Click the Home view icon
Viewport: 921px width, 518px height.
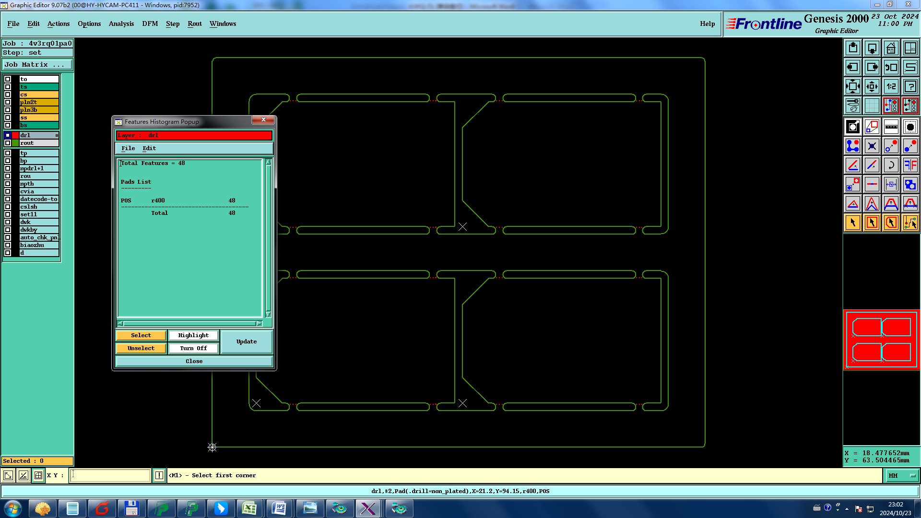[x=891, y=48]
